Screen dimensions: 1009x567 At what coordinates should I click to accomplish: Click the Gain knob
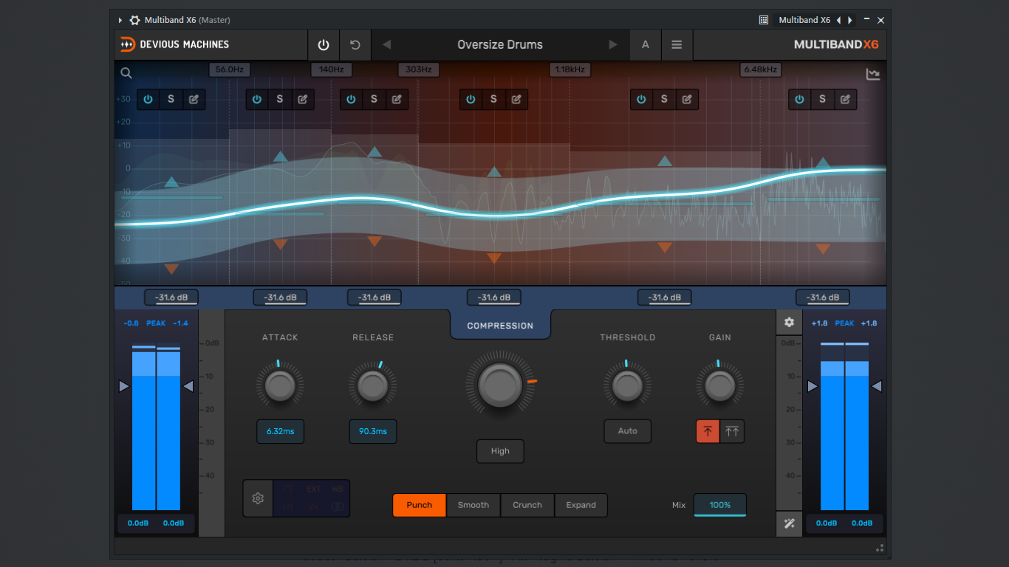coord(720,385)
